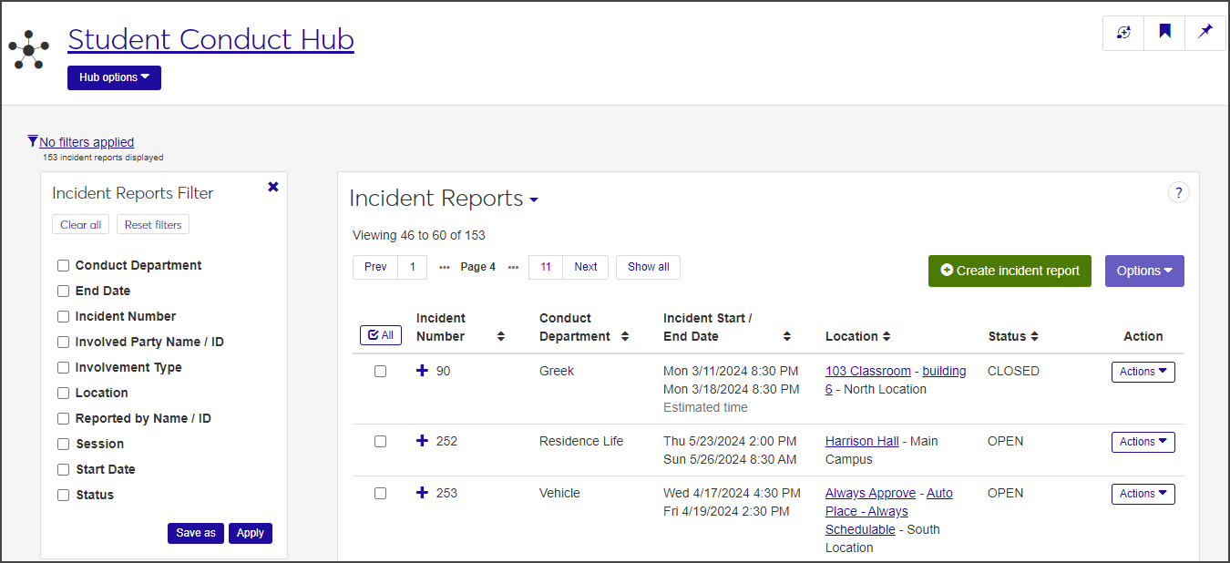Check the Conduct Department filter checkbox

pos(64,266)
